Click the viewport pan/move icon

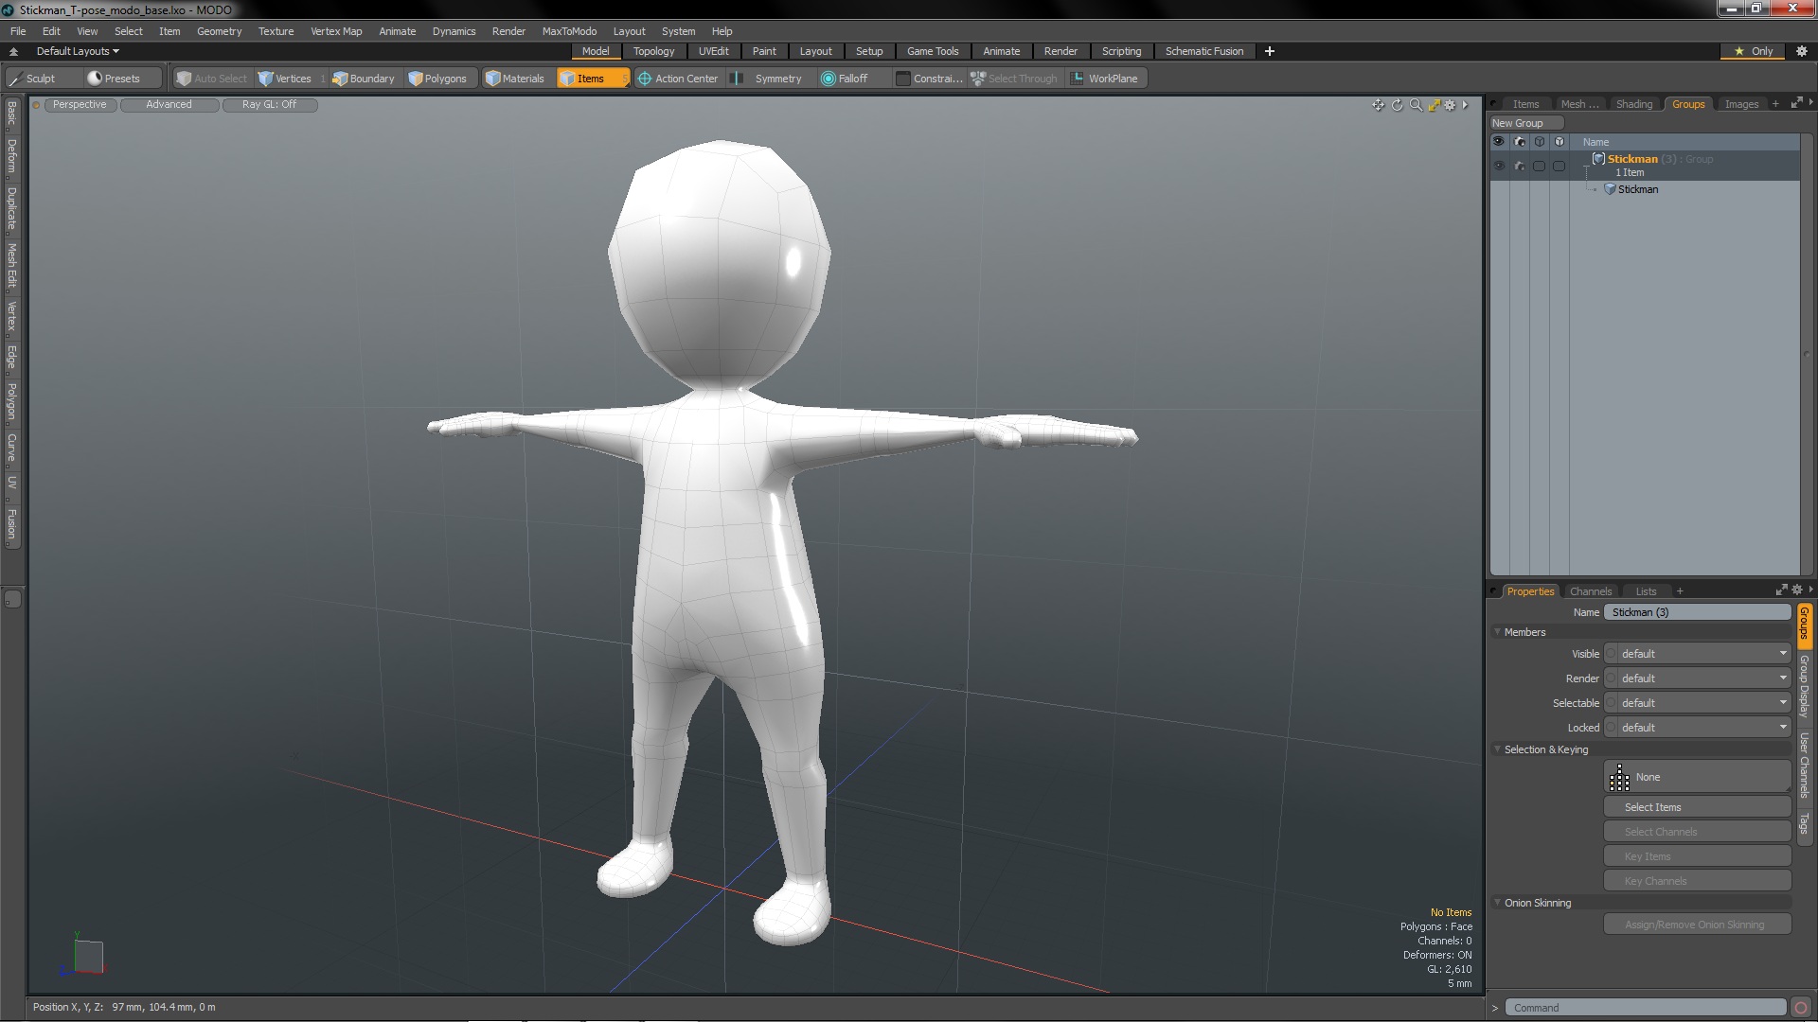tap(1379, 105)
